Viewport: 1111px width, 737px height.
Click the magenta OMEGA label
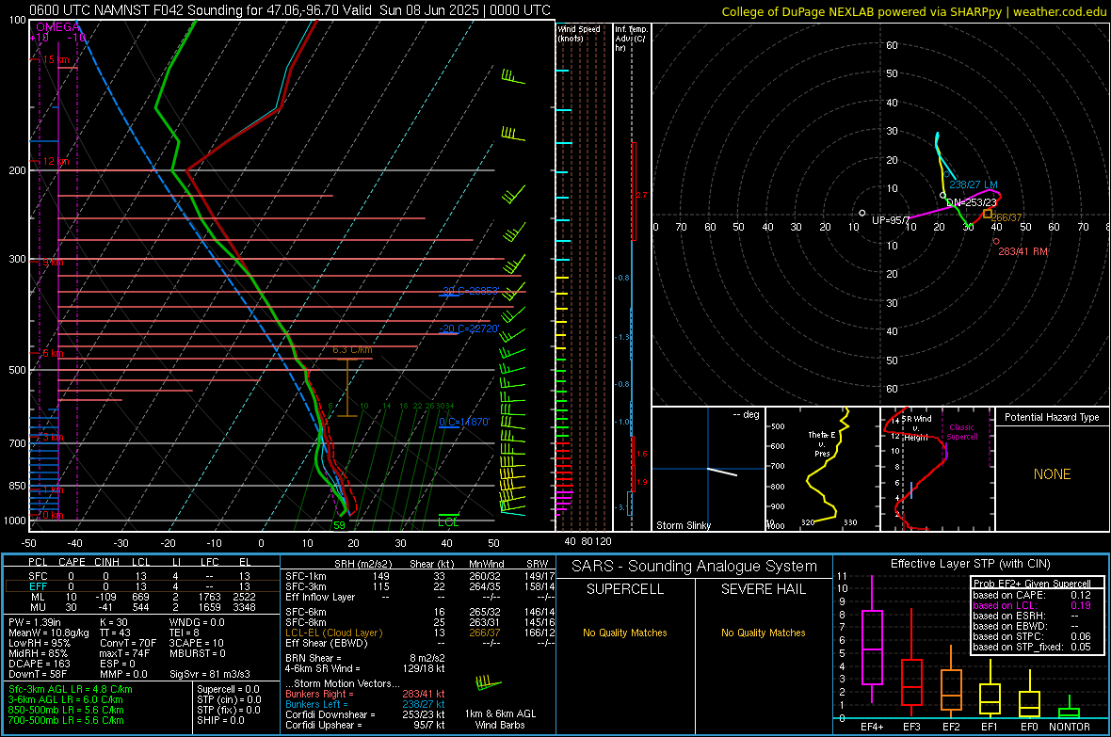[x=58, y=27]
